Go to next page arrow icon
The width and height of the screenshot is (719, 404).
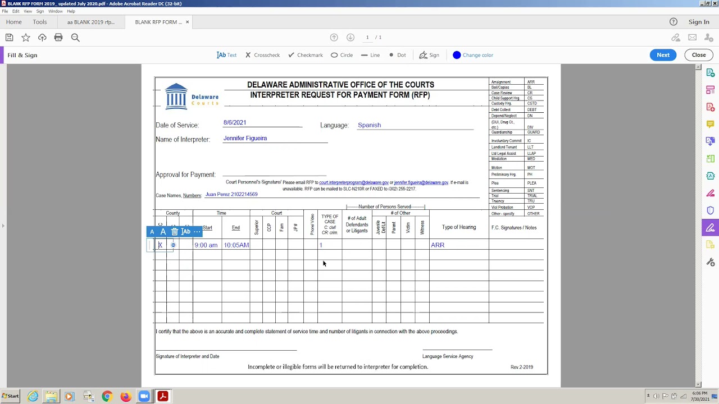(x=351, y=38)
